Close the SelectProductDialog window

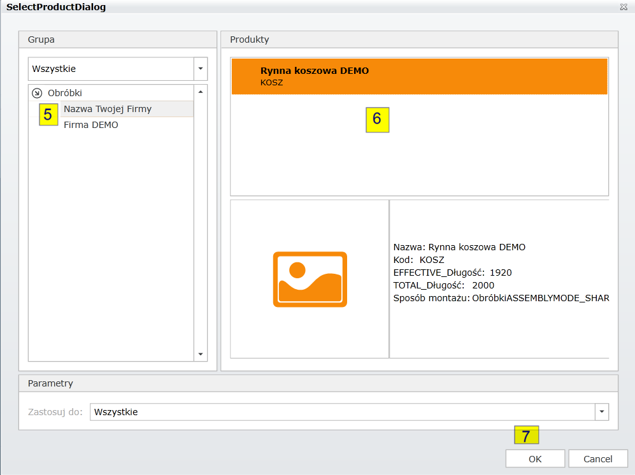[624, 7]
